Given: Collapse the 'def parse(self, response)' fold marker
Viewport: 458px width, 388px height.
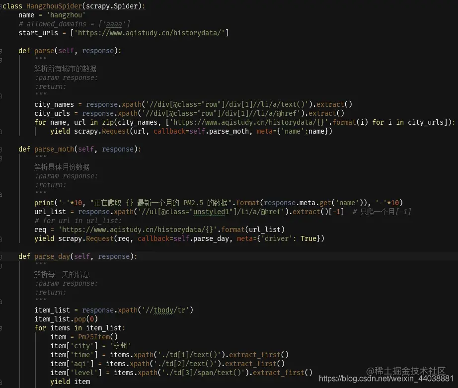Looking at the screenshot, I should 1,51.
